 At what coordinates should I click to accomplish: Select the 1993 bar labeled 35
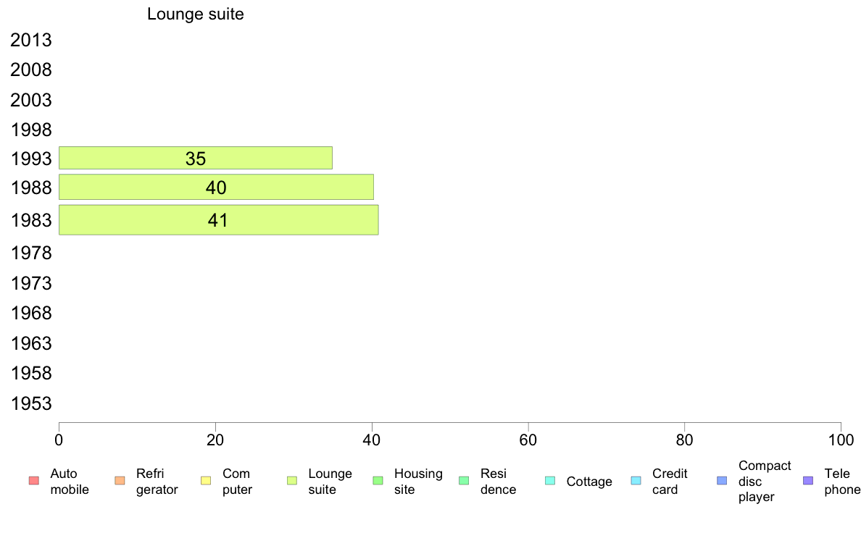click(x=195, y=158)
